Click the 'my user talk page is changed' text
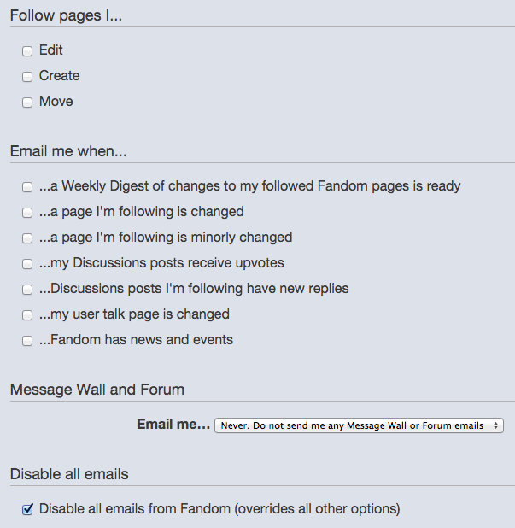The image size is (515, 528). coord(135,314)
